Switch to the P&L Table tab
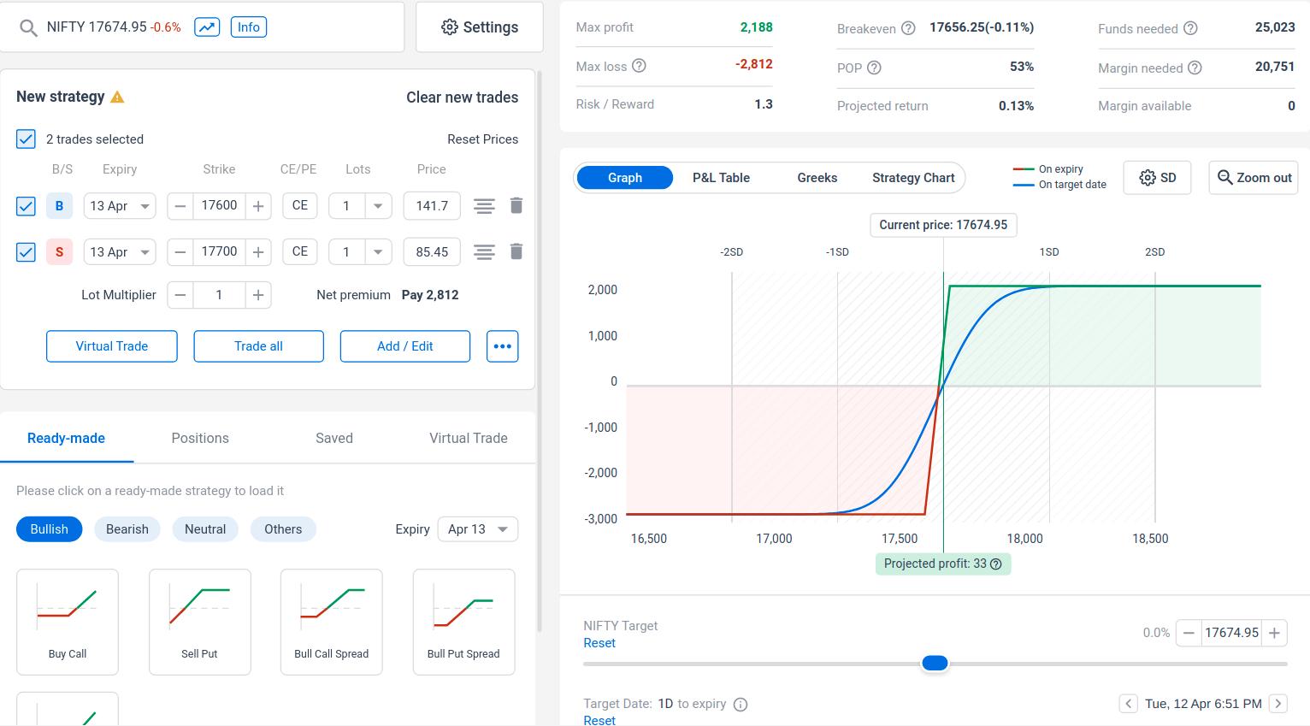 (x=721, y=177)
